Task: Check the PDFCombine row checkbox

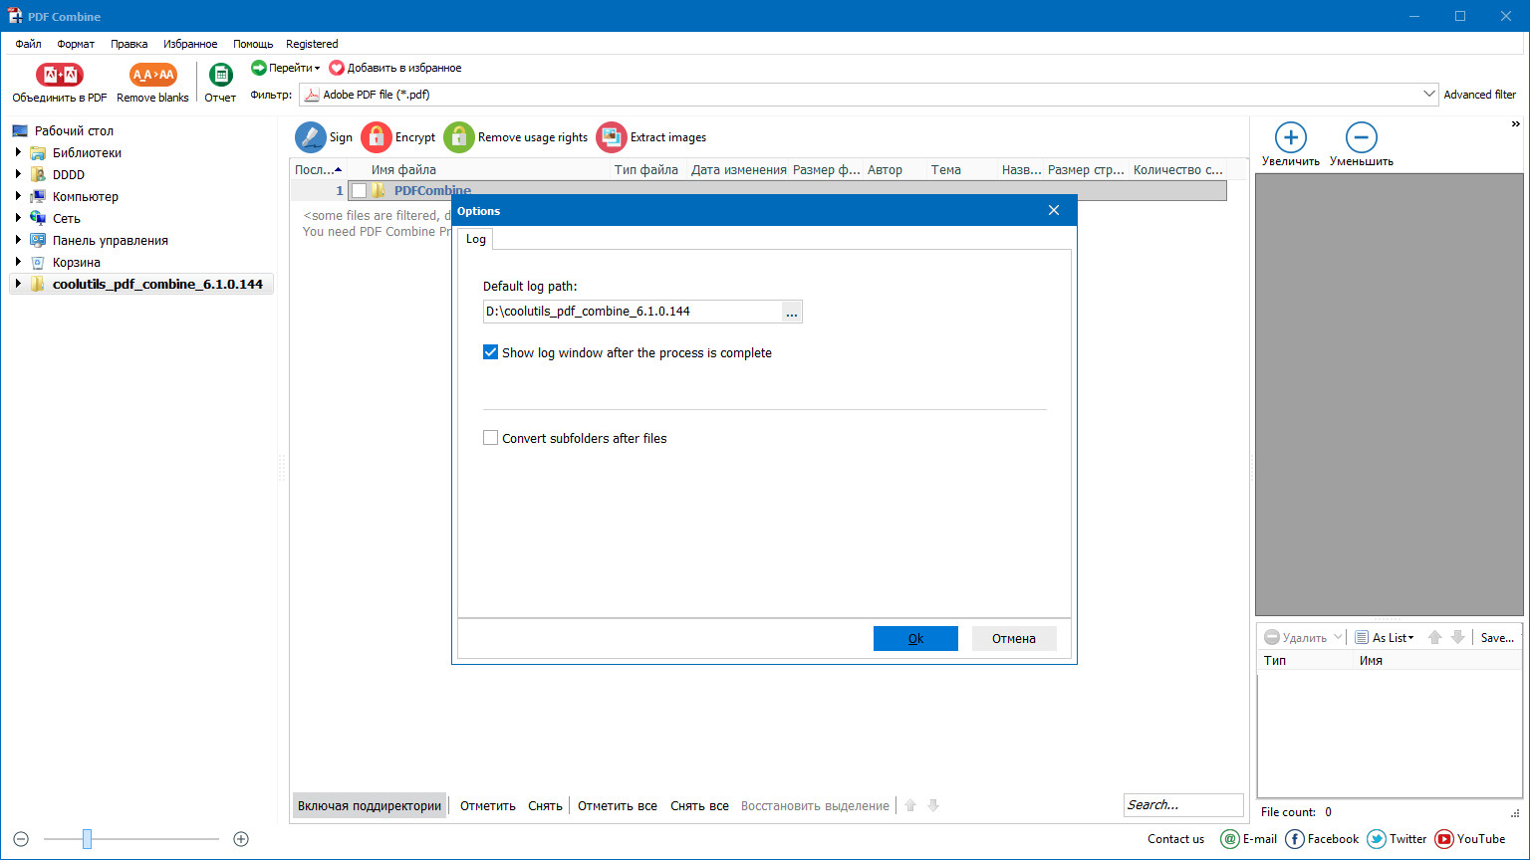Action: click(x=359, y=191)
